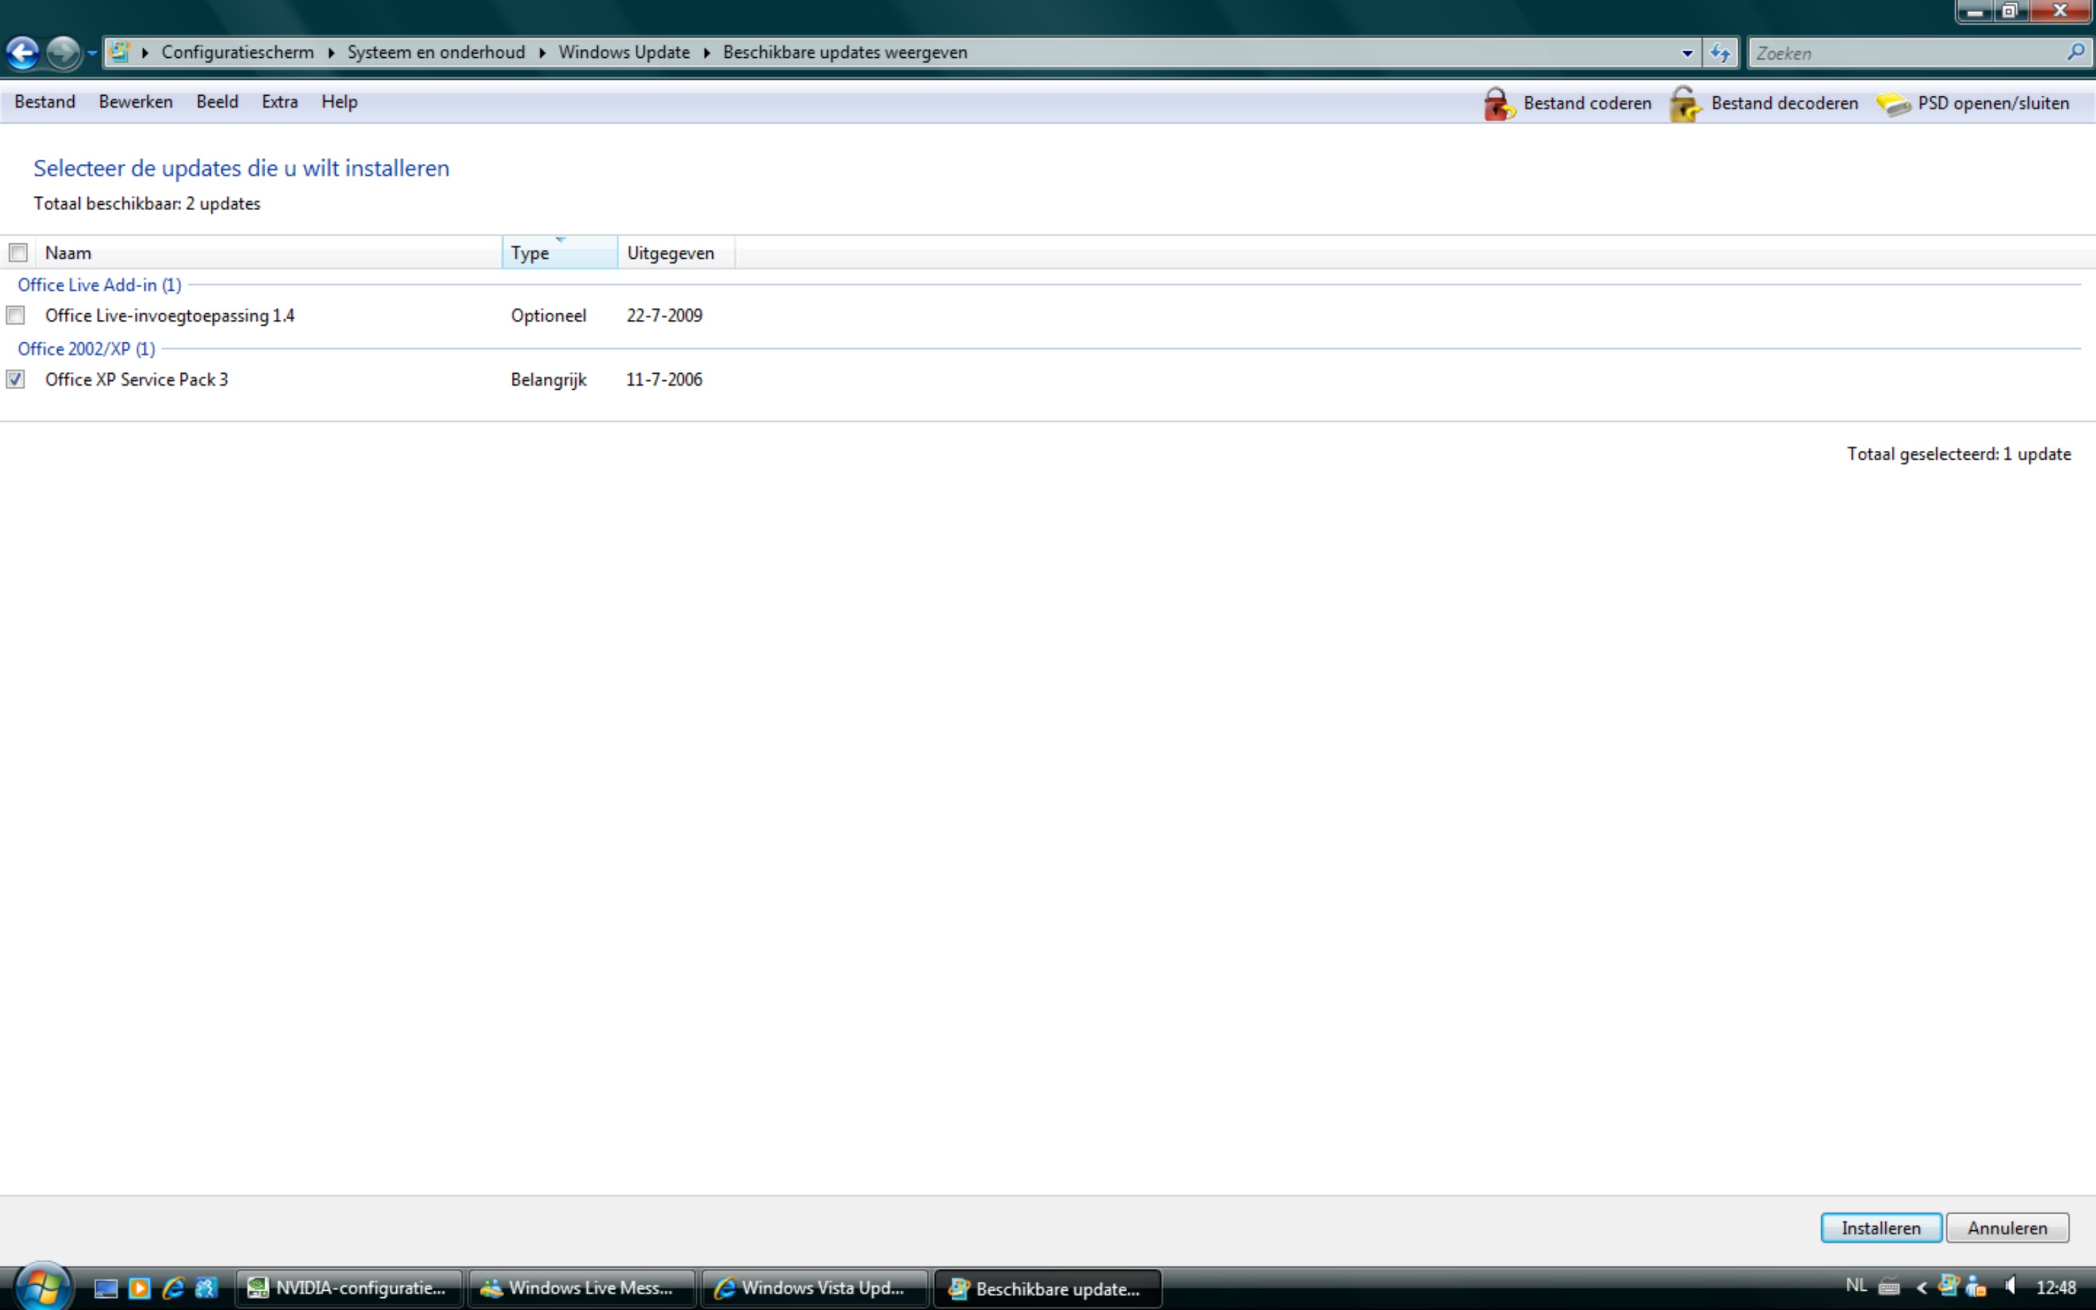Click the Control Panel icon in address bar
The height and width of the screenshot is (1310, 2096).
point(119,52)
